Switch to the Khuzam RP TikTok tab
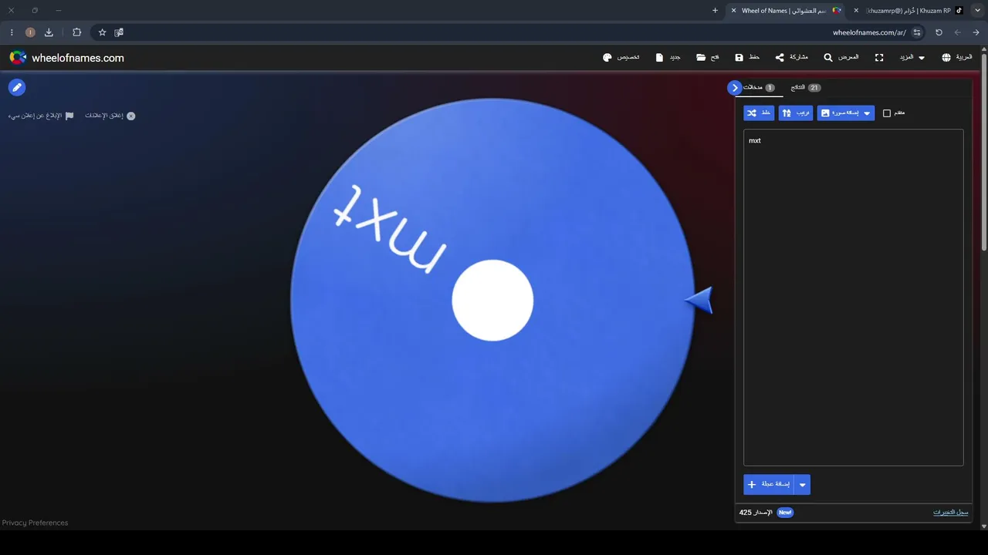 (915, 11)
